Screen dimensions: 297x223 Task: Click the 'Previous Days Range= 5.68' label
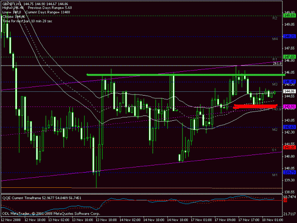tap(50, 8)
